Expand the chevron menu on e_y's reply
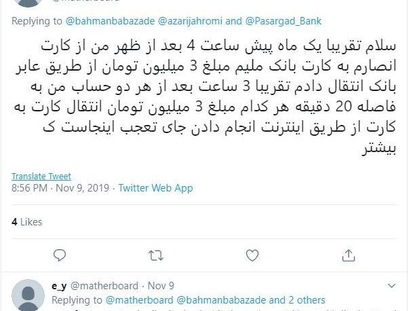This screenshot has width=409, height=311. (x=391, y=286)
